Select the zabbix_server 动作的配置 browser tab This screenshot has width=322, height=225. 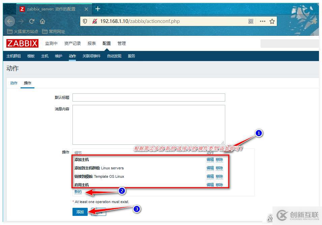pyautogui.click(x=54, y=9)
